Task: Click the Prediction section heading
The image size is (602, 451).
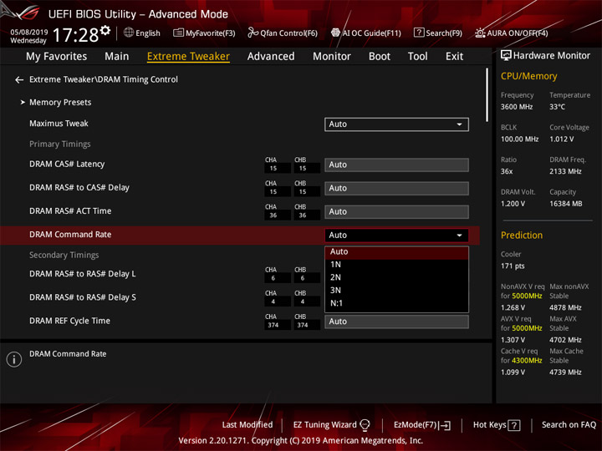Action: 522,235
